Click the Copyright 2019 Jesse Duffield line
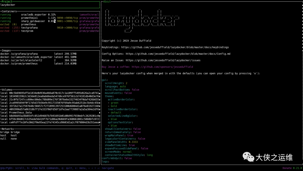This screenshot has width=303, height=171. [127, 41]
